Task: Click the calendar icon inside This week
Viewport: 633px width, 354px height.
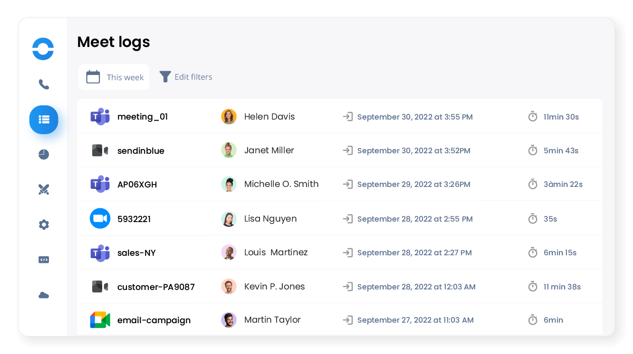Action: click(93, 76)
